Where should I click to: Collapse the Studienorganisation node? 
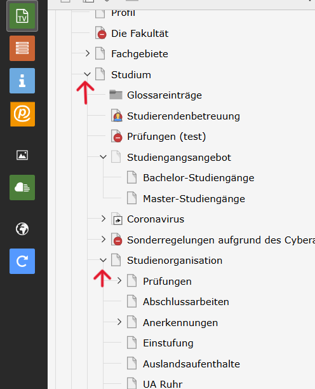coord(103,260)
